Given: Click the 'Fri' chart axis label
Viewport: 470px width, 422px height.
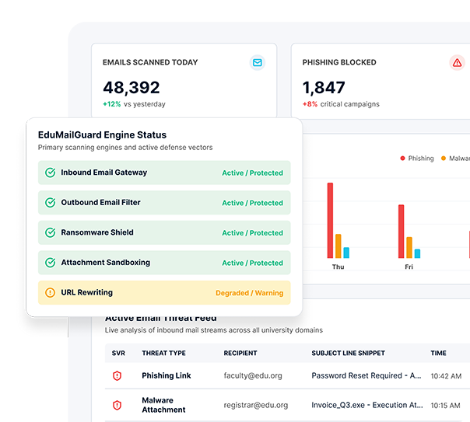Looking at the screenshot, I should click(409, 267).
